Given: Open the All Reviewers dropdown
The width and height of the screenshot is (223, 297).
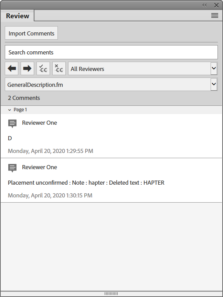Looking at the screenshot, I should [214, 69].
